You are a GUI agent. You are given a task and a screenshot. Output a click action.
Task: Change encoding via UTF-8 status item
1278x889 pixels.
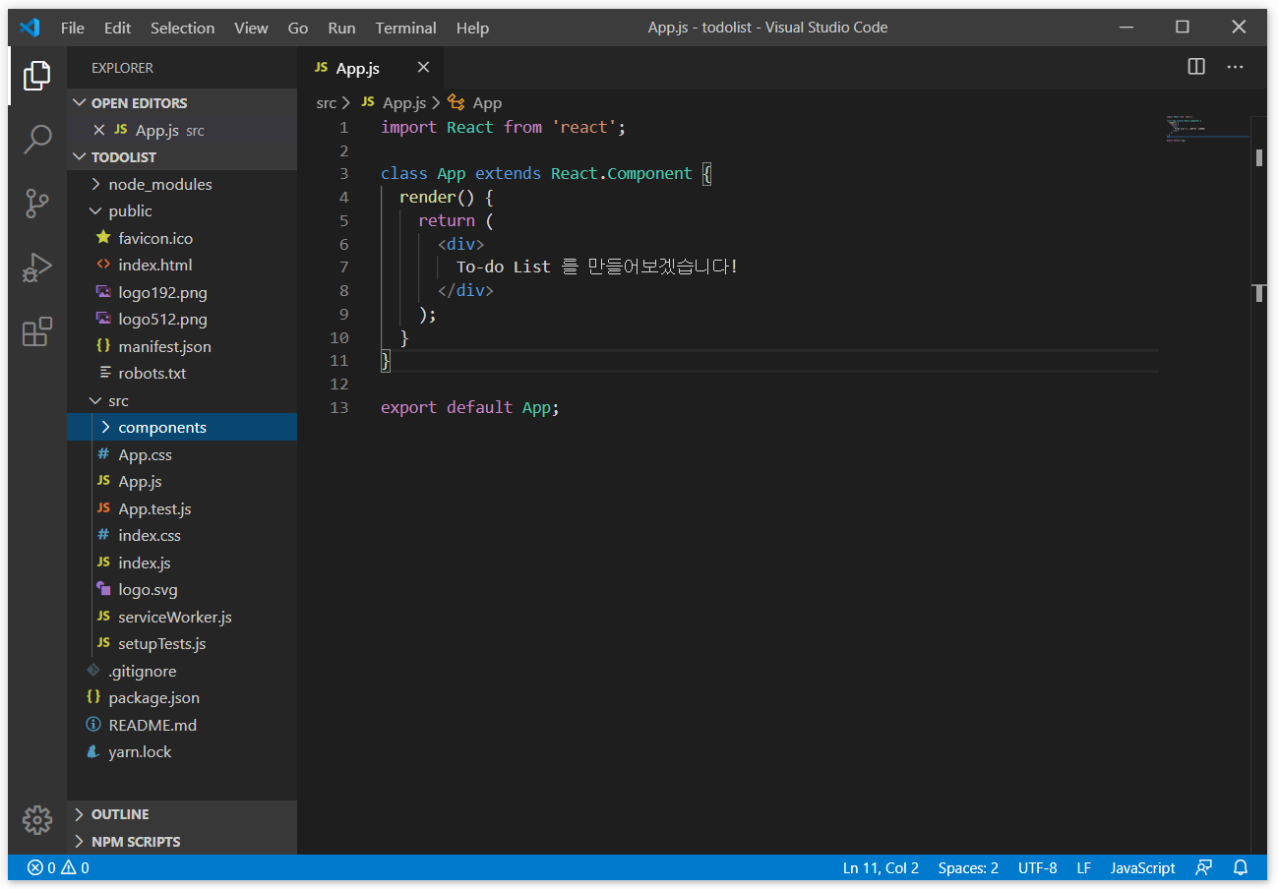click(1037, 868)
